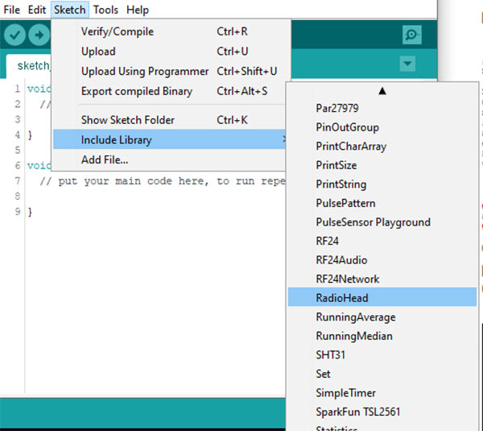Click the sketch tab label
483x431 pixels.
click(x=32, y=65)
